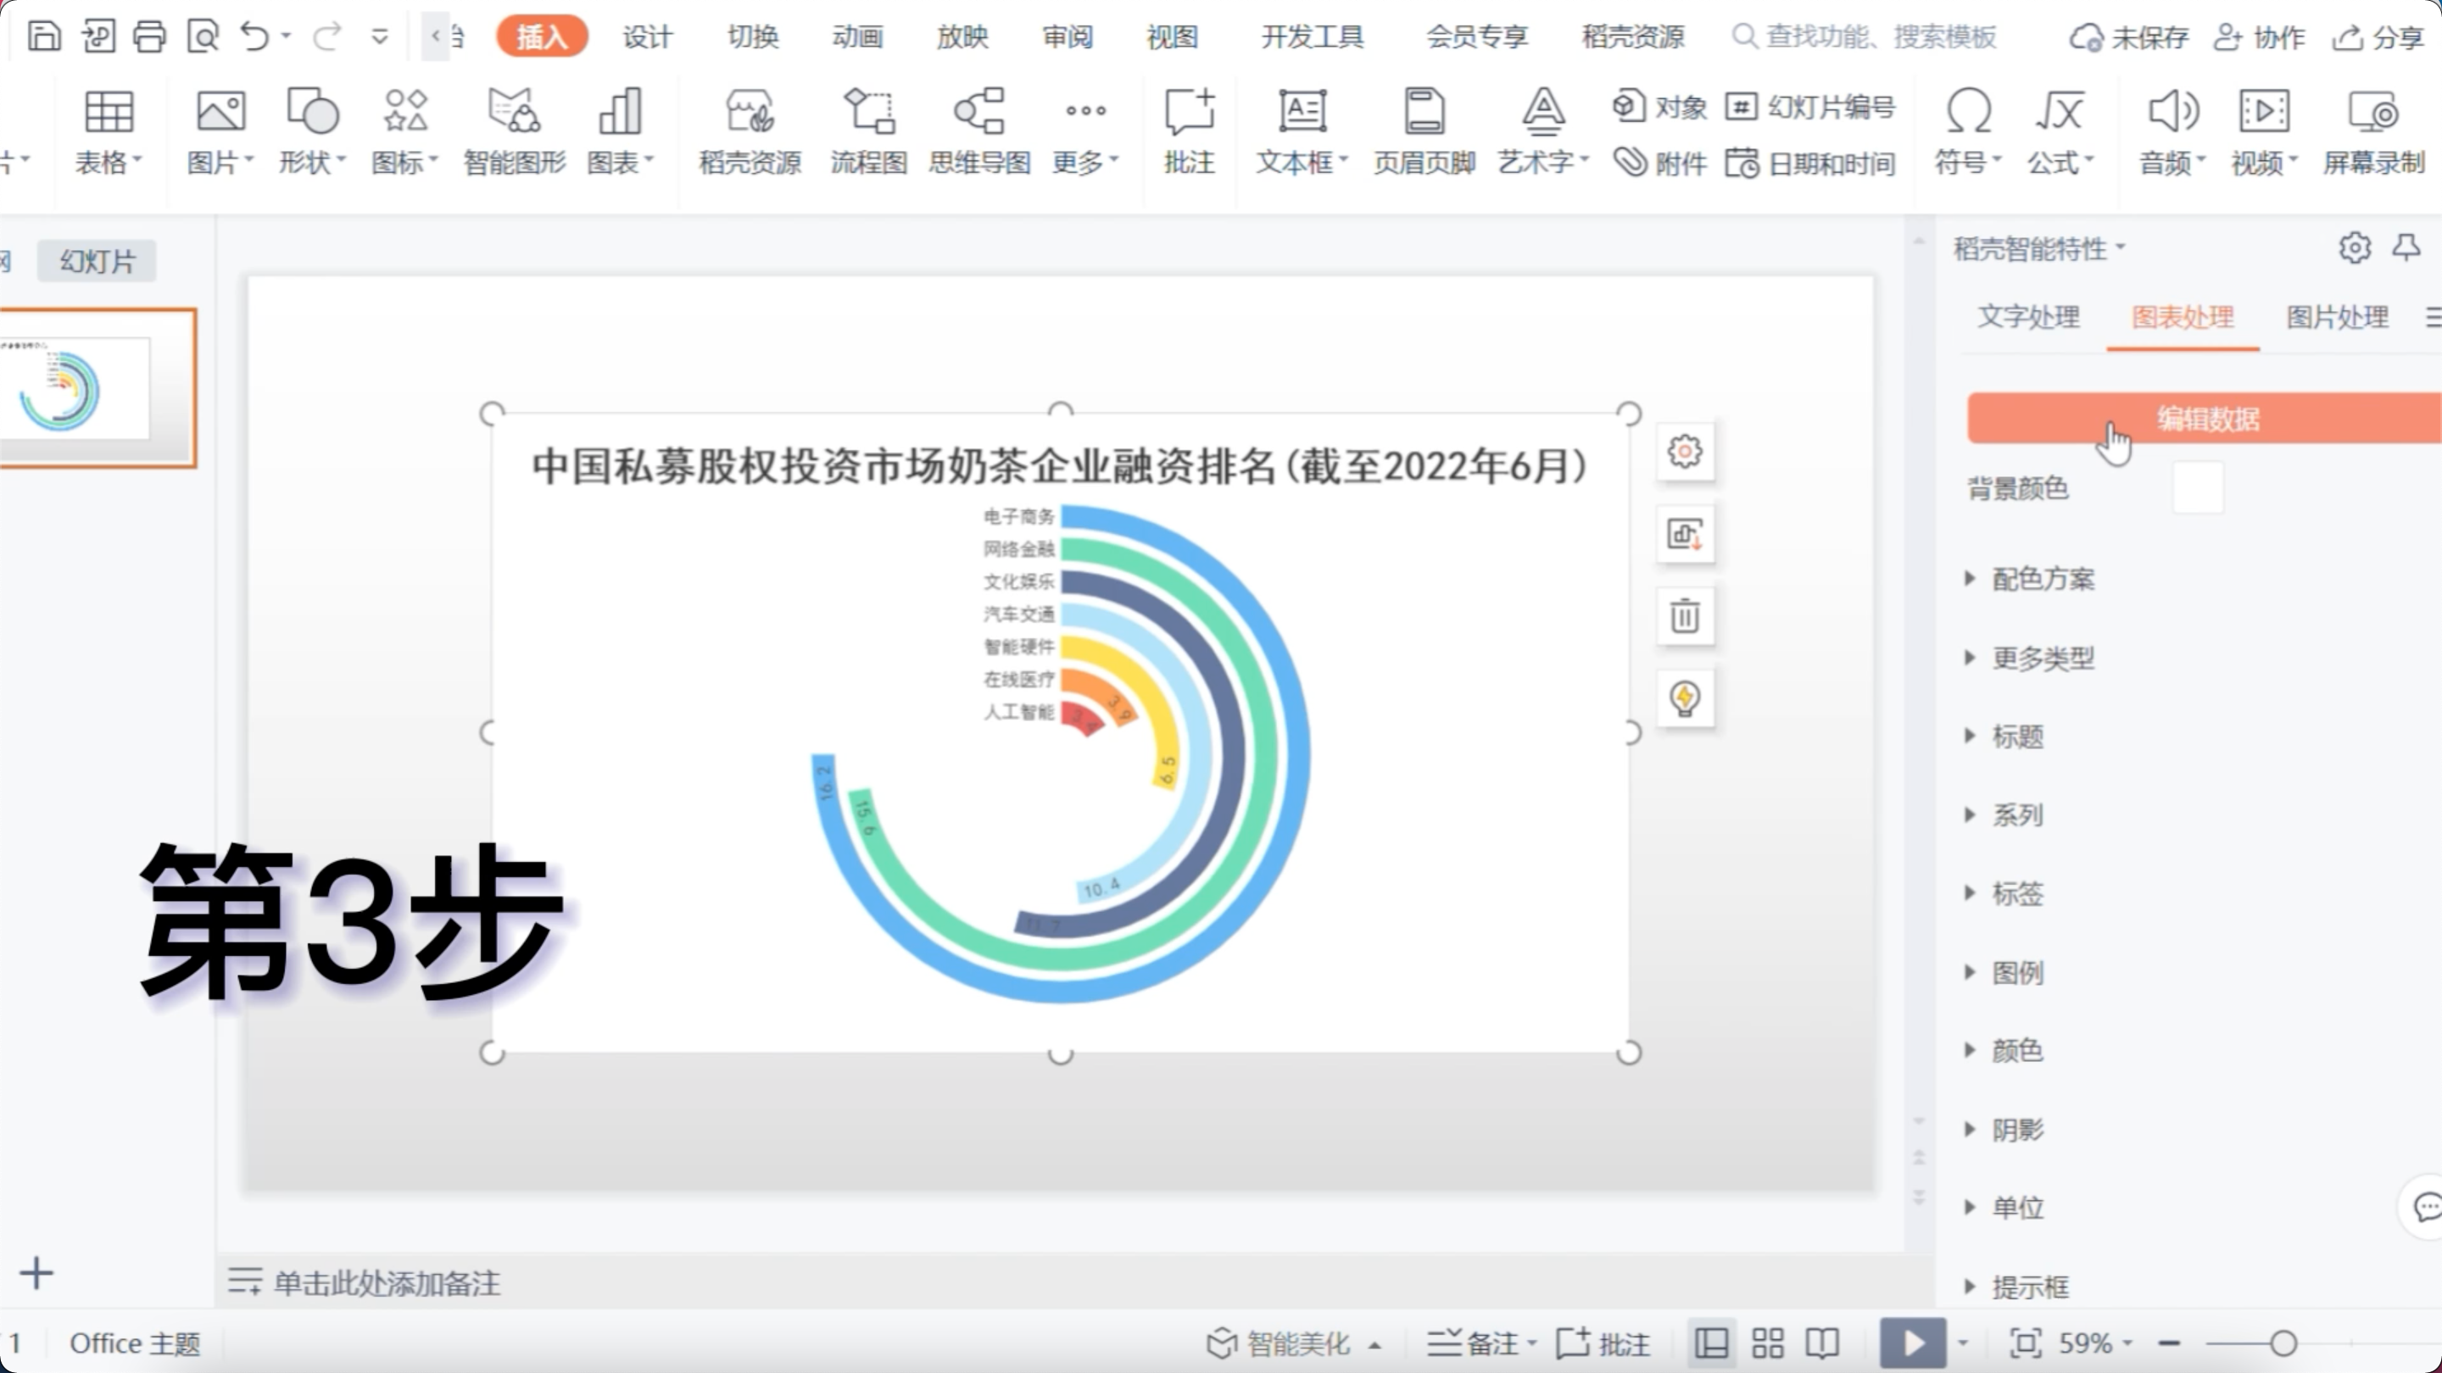Open 页眉页脚 header and footer
Image resolution: width=2442 pixels, height=1373 pixels.
pos(1424,133)
